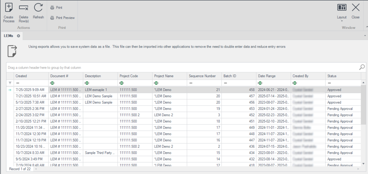
Task: Click the Close window icon in ribbon
Action: click(355, 8)
